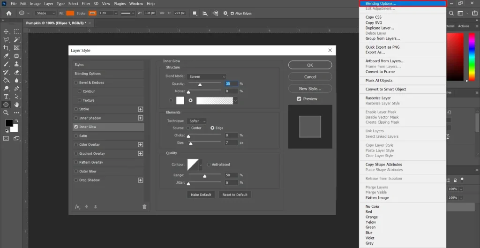Select the Crop tool

6,48
